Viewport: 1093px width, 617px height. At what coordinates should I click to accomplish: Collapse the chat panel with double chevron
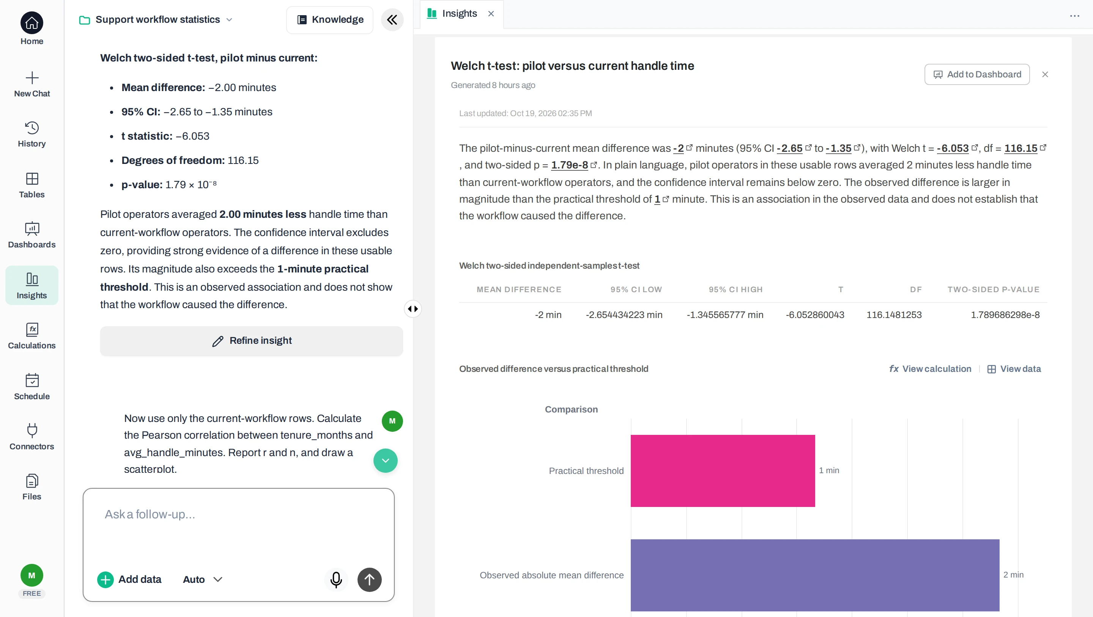point(392,19)
